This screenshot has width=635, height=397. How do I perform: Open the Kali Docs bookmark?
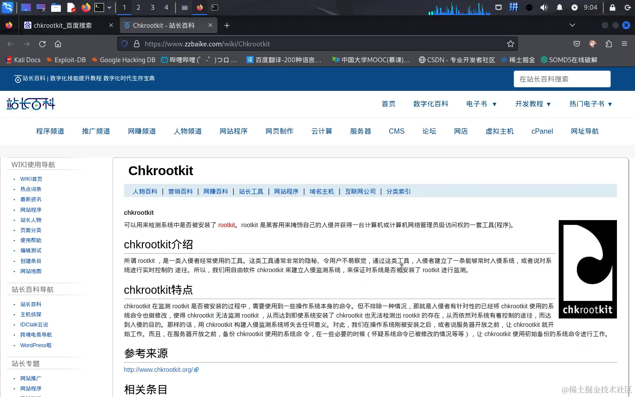pyautogui.click(x=23, y=60)
